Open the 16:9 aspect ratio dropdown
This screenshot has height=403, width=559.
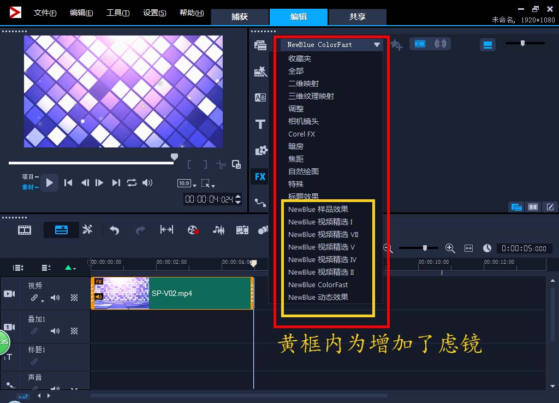tap(187, 183)
